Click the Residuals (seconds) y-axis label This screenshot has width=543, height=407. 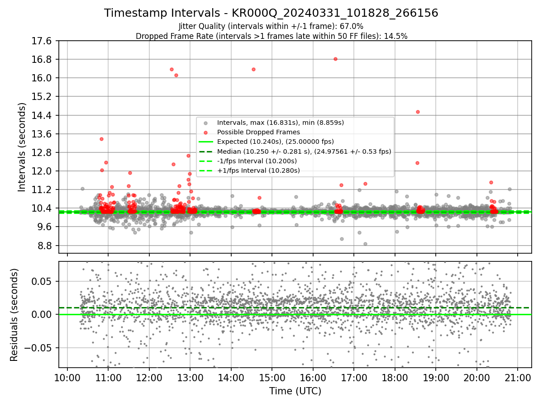[14, 315]
